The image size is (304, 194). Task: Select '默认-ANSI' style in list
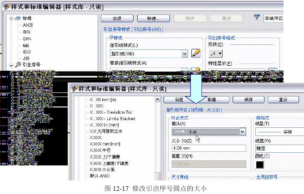pyautogui.click(x=100, y=176)
